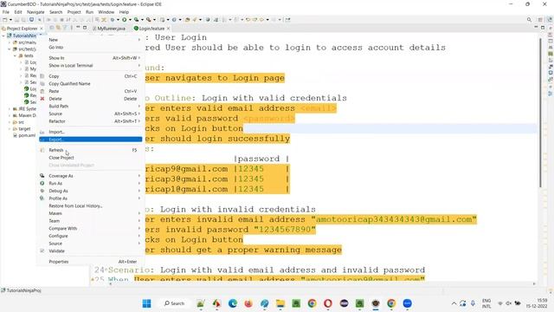Open the New wizard dropdown arrow

pos(10,20)
